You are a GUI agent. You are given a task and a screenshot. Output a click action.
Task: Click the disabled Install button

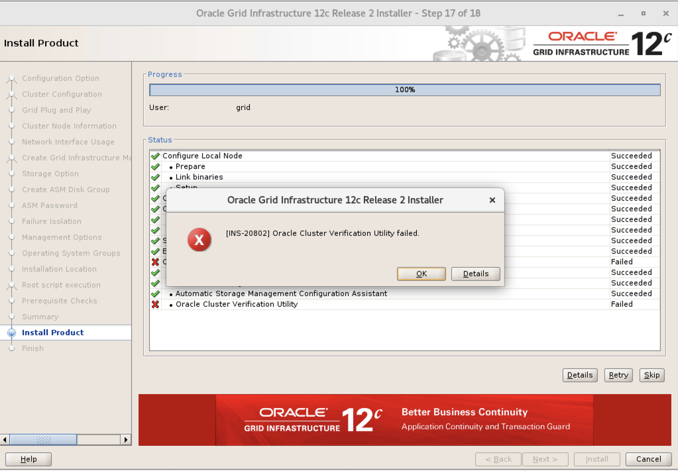click(x=596, y=459)
